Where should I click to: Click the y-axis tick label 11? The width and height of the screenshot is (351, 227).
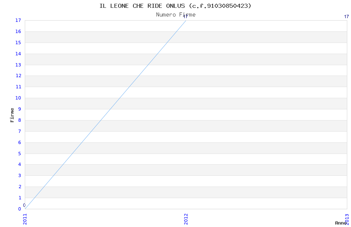18,87
